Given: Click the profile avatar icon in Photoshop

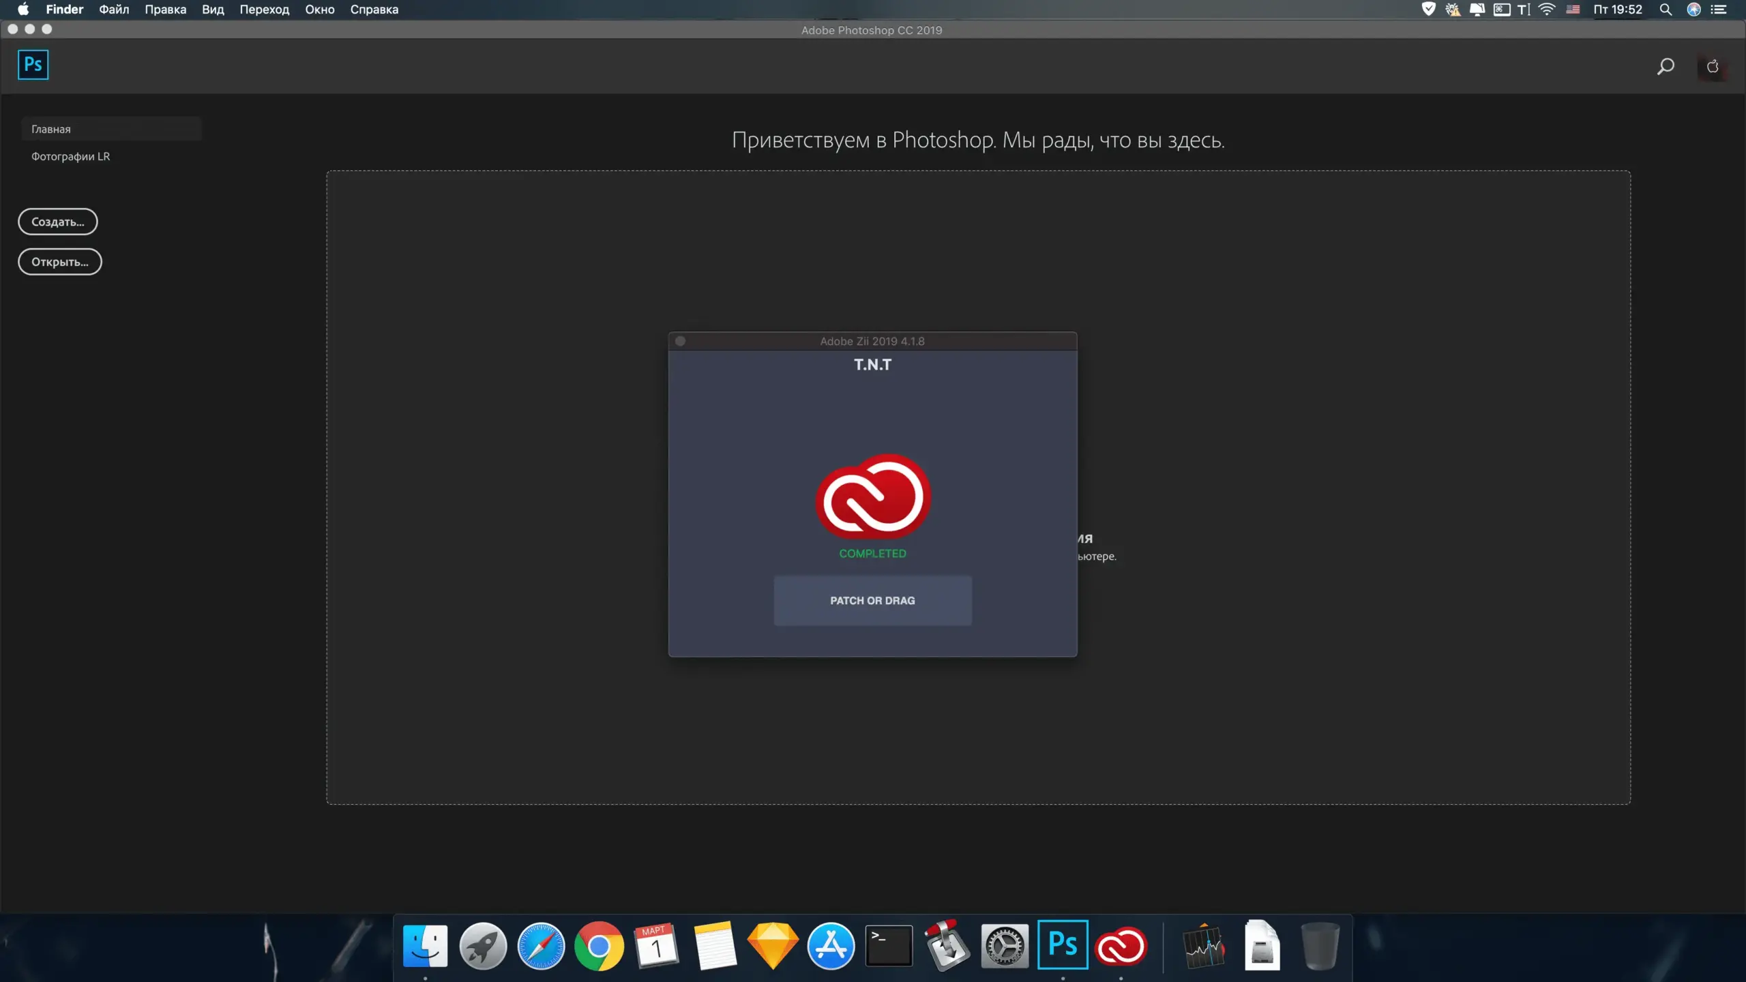Looking at the screenshot, I should tap(1712, 67).
